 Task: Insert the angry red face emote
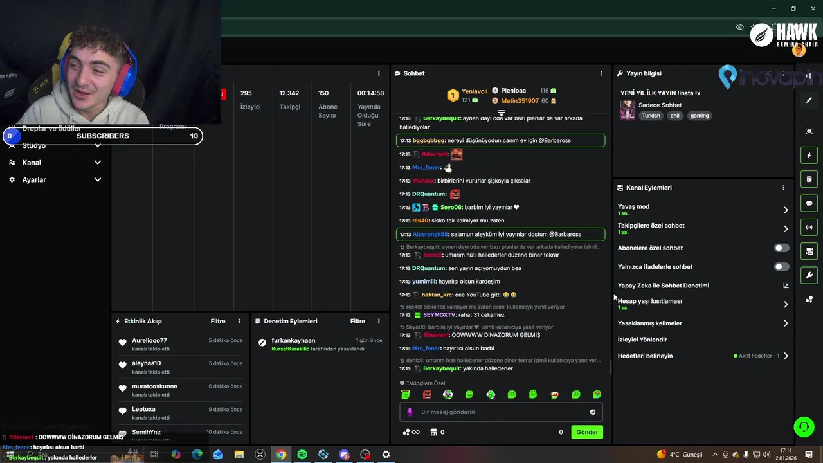(x=426, y=394)
